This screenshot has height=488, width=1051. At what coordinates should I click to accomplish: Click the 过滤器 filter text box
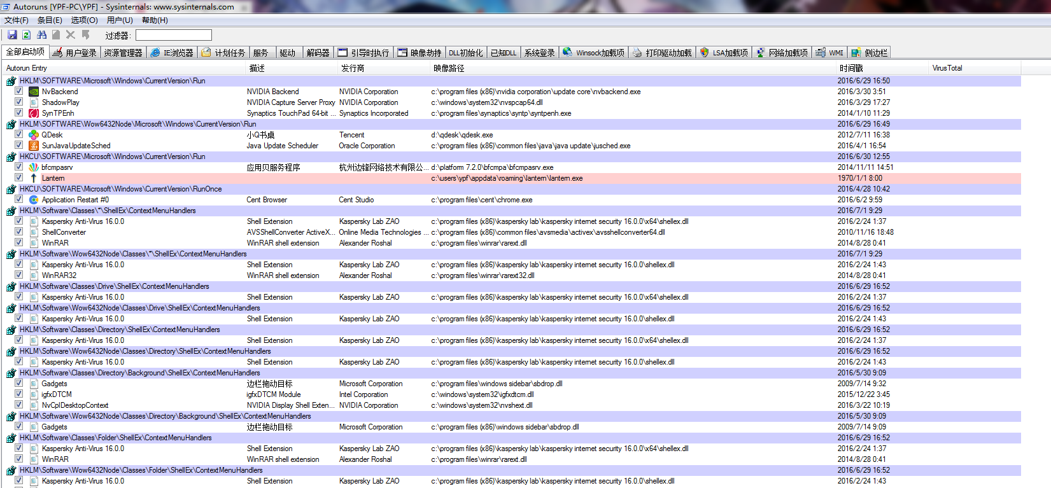coord(173,35)
